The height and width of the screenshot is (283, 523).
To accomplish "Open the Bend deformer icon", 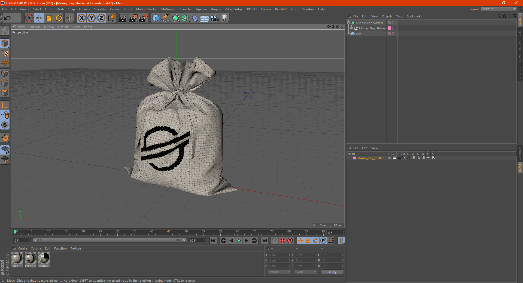I will point(195,18).
